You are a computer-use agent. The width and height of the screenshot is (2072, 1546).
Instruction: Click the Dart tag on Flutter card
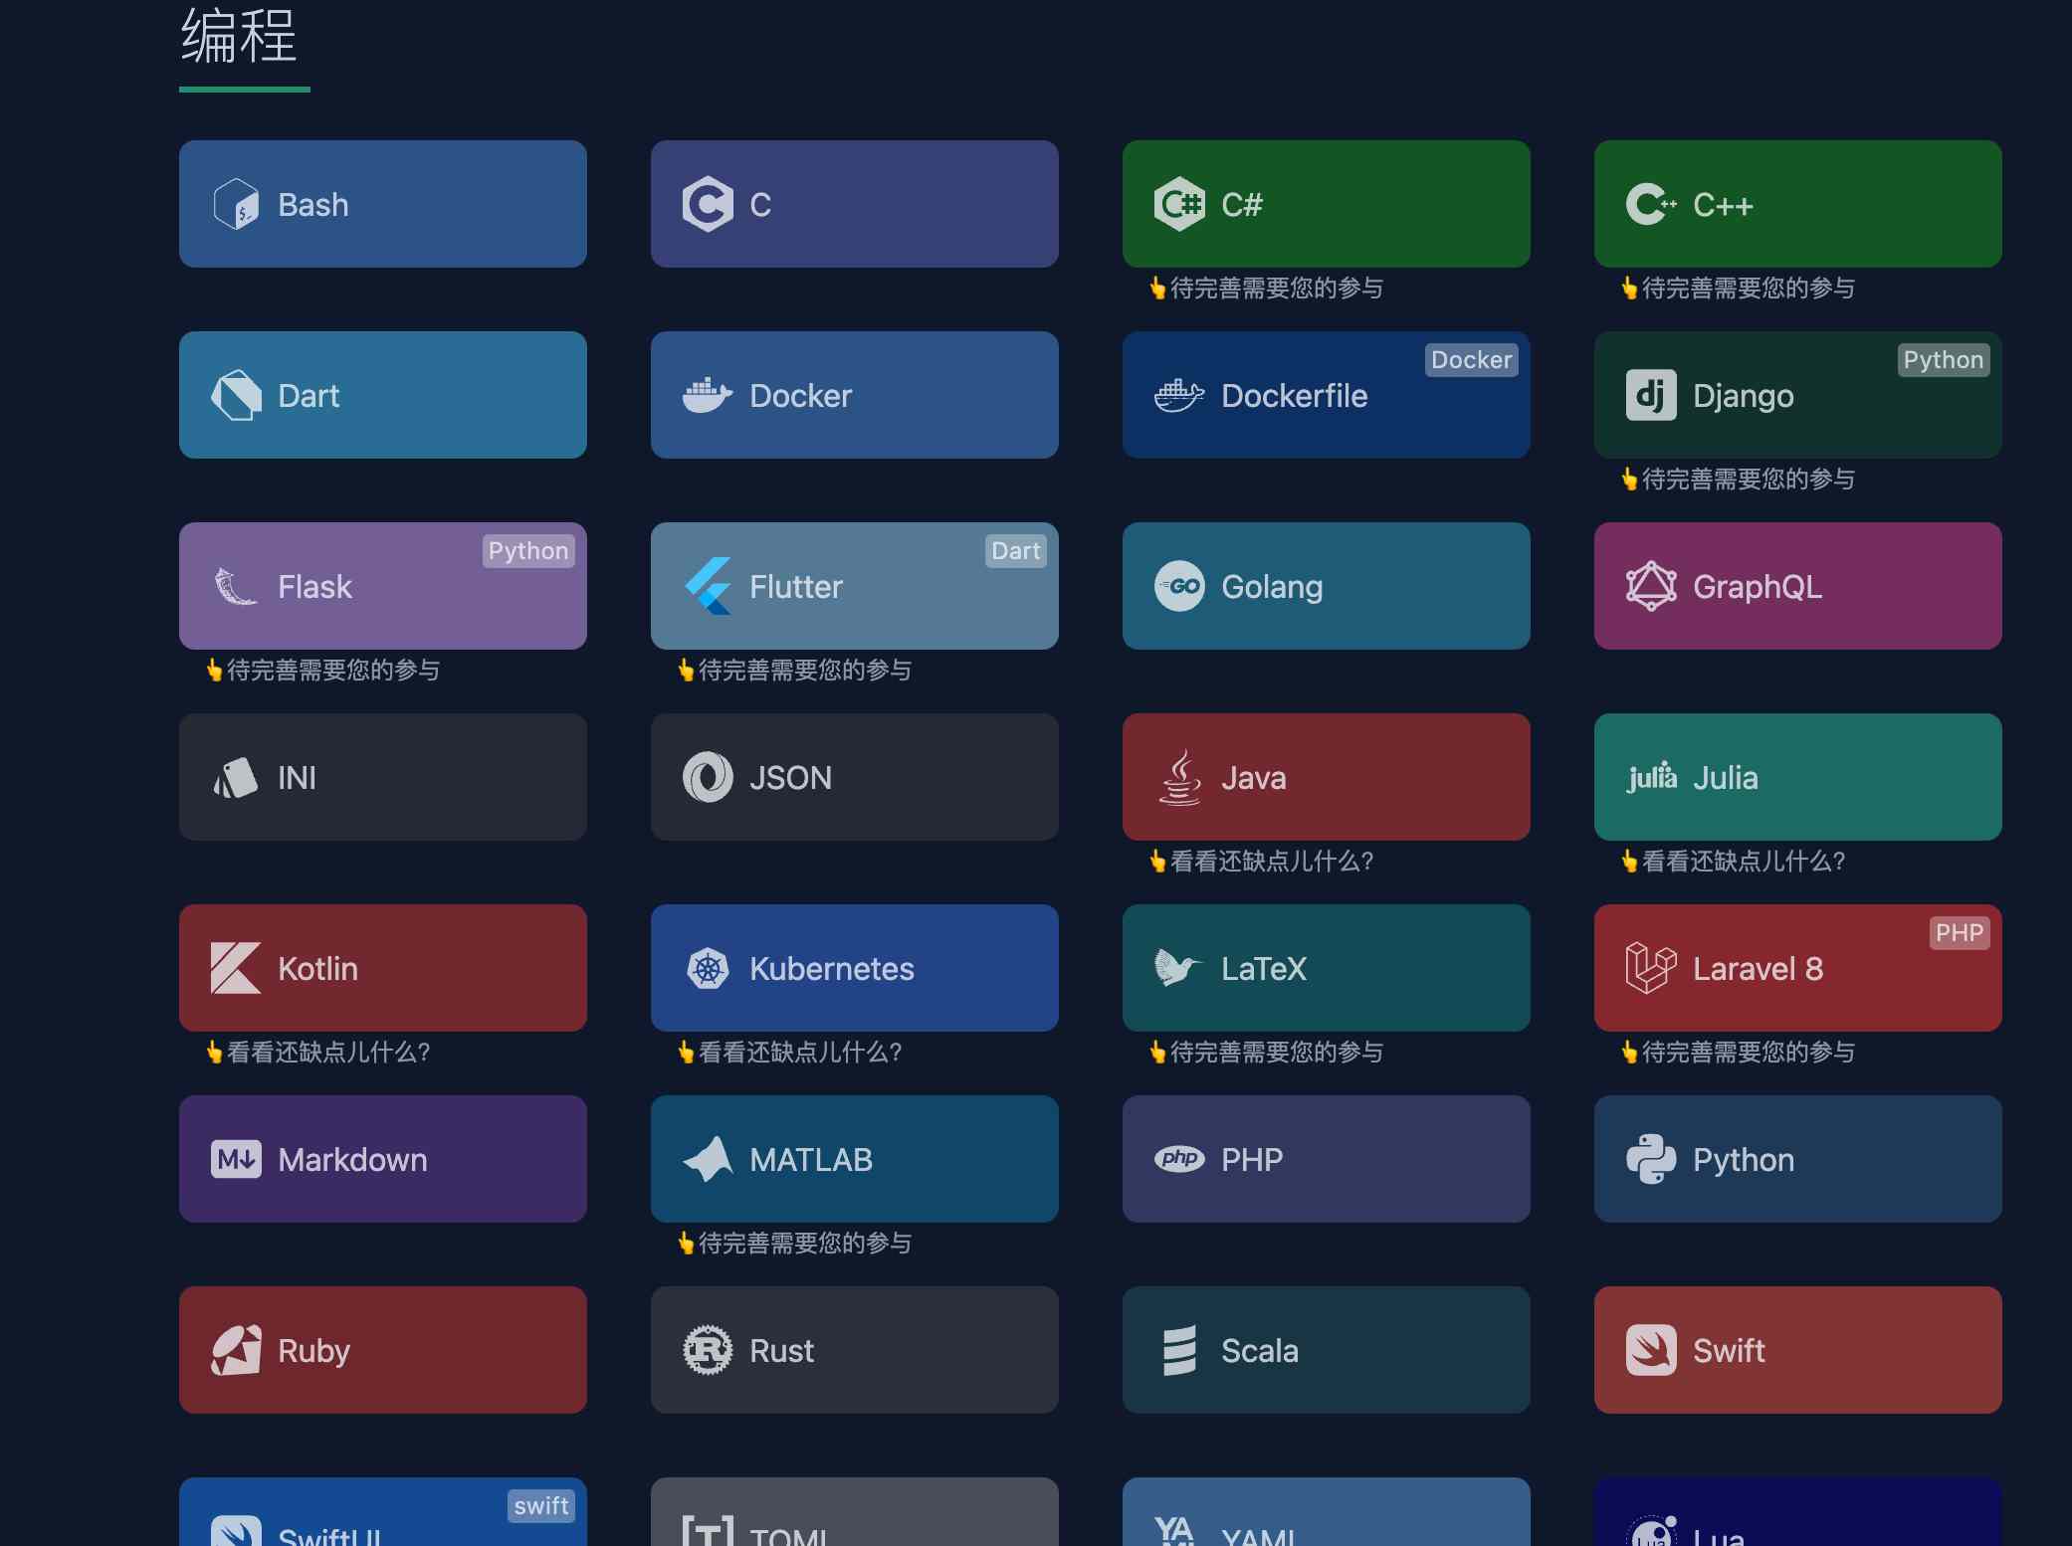[1015, 551]
